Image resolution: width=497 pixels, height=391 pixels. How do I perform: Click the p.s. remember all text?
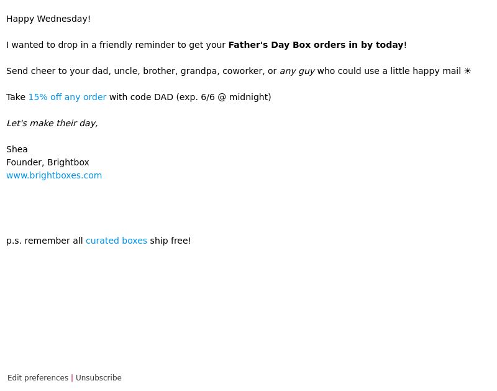pos(44,241)
